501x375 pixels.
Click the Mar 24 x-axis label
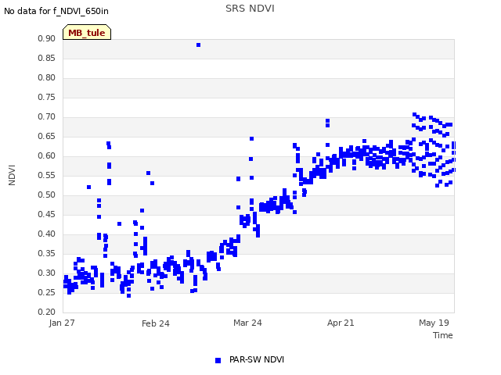[247, 323]
